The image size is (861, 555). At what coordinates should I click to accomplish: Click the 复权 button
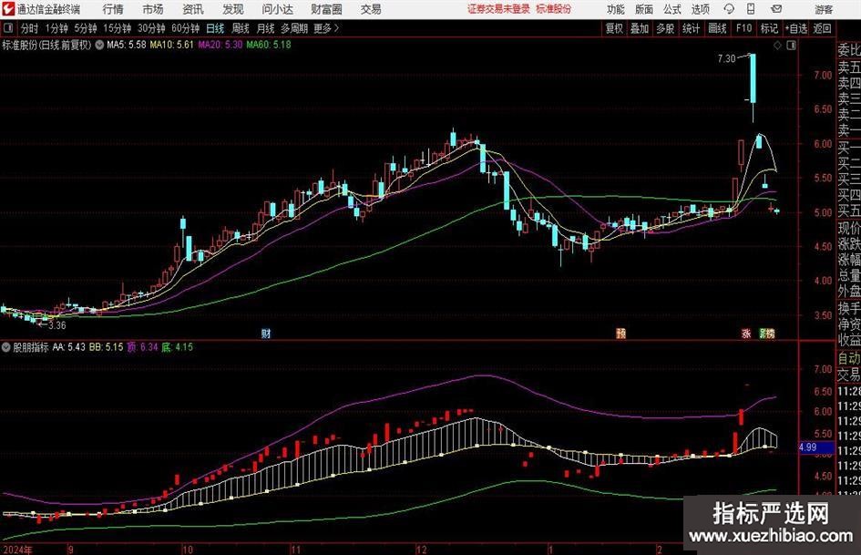pos(614,28)
